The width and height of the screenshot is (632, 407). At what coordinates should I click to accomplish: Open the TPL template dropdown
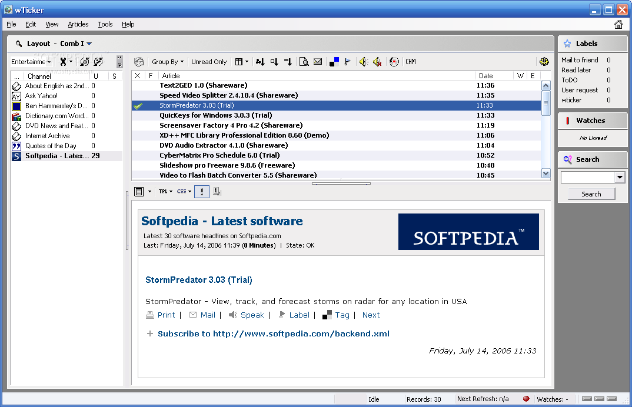click(x=165, y=191)
